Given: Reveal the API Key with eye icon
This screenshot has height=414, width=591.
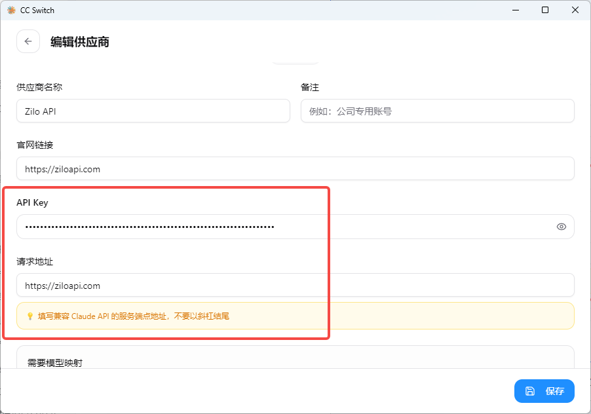Looking at the screenshot, I should [x=562, y=227].
